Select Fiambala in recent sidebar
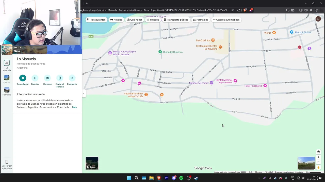Image resolution: width=325 pixels, height=182 pixels. pos(7,92)
